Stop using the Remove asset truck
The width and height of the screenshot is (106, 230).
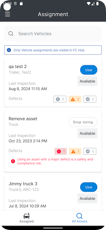[x=83, y=122]
